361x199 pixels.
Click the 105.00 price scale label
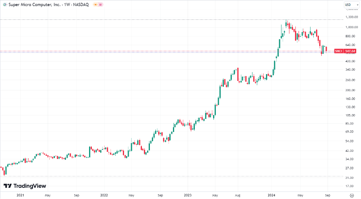coord(350,115)
